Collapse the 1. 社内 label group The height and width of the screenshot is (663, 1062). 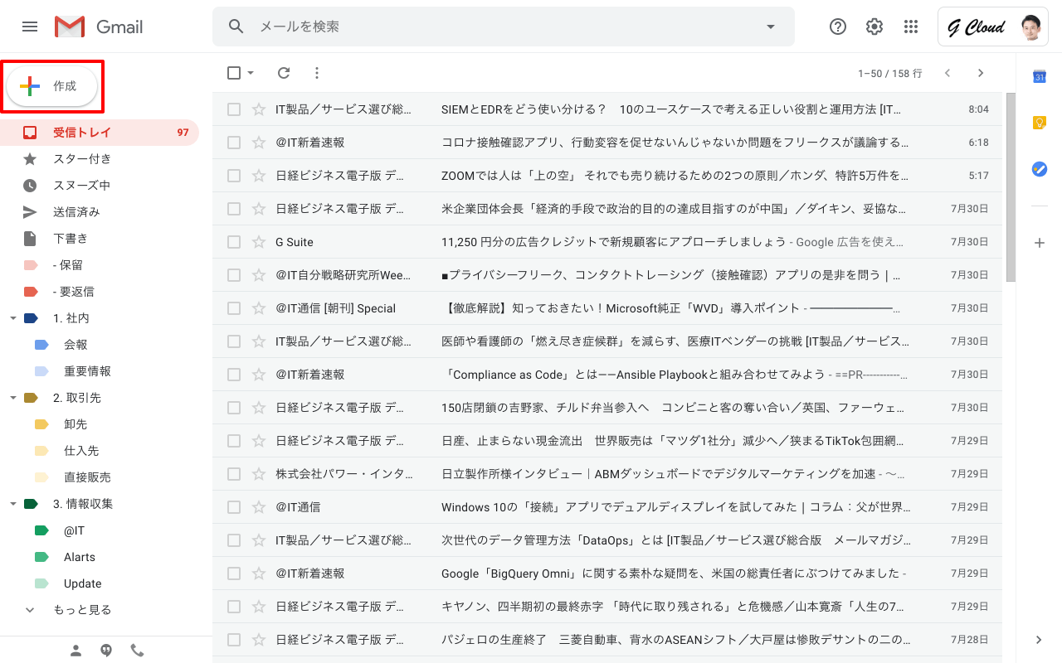click(x=12, y=318)
